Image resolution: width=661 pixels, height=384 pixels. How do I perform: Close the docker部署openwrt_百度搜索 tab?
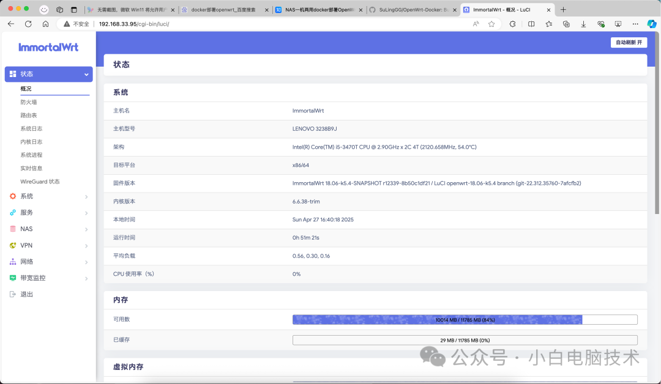pos(266,10)
